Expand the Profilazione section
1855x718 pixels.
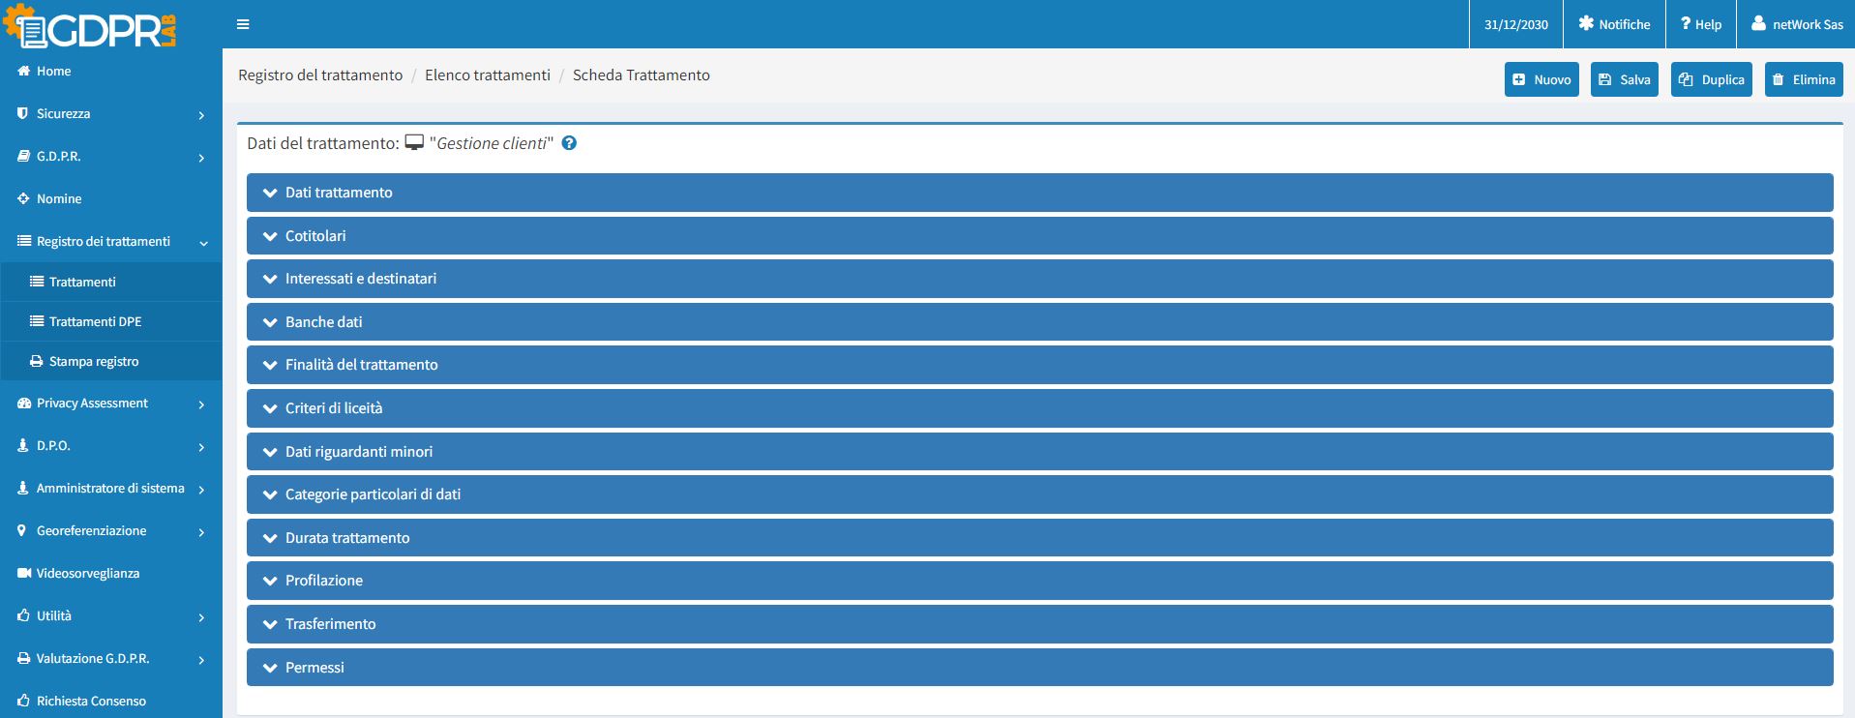(324, 581)
